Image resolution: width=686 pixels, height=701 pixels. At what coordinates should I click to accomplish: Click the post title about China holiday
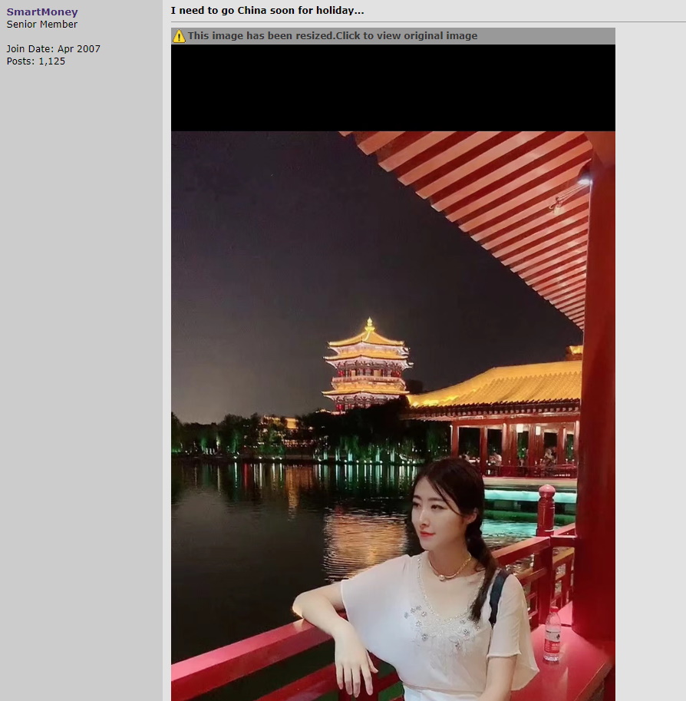tap(267, 11)
